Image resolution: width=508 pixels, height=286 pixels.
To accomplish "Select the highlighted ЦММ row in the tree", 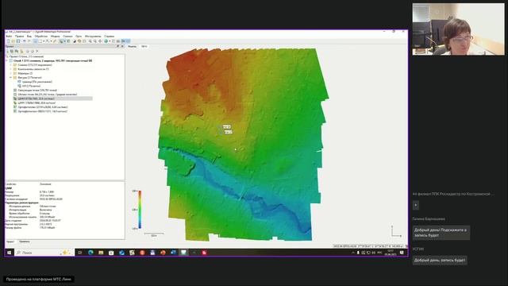I will click(x=53, y=99).
